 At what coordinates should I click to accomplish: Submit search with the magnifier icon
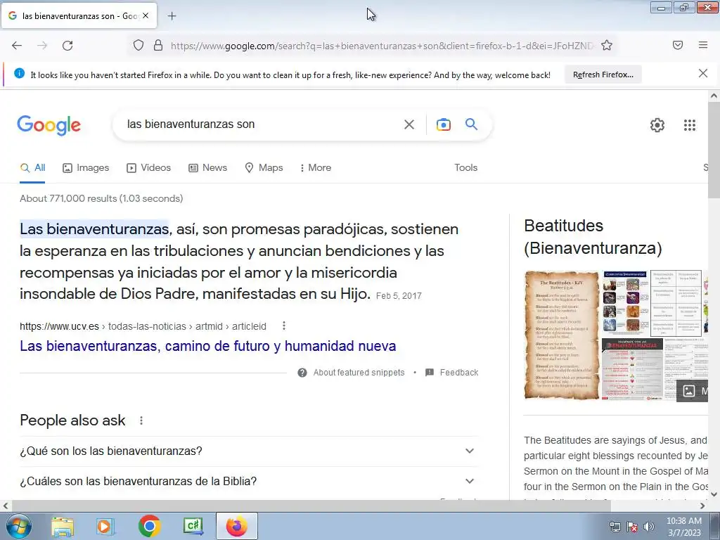[472, 124]
